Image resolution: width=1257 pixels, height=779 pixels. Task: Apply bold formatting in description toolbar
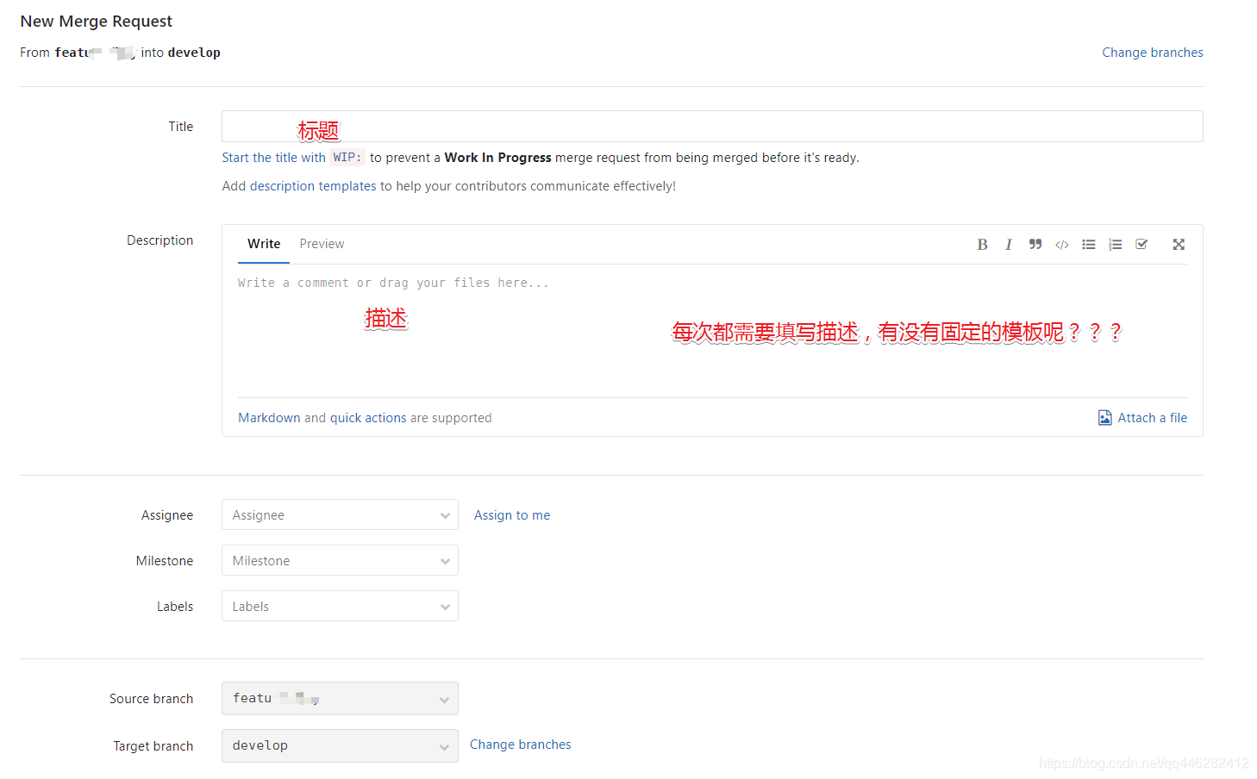[x=982, y=245]
